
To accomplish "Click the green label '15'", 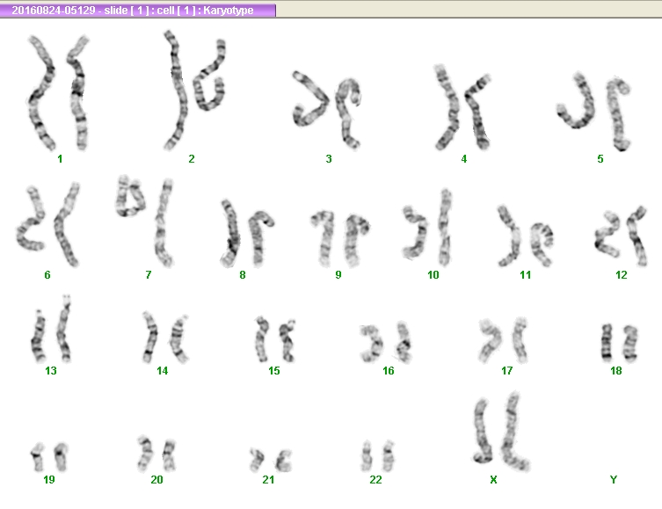I will (x=274, y=371).
